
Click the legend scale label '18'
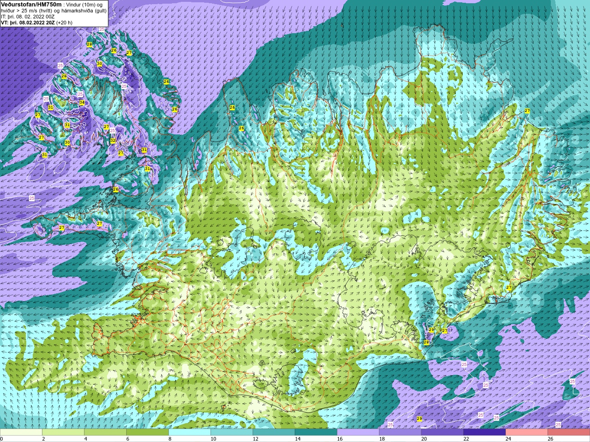pyautogui.click(x=382, y=439)
